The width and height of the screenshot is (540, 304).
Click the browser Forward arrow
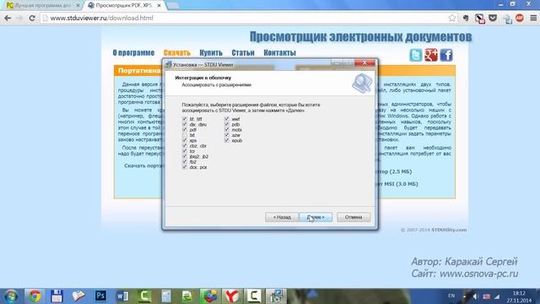tap(19, 18)
